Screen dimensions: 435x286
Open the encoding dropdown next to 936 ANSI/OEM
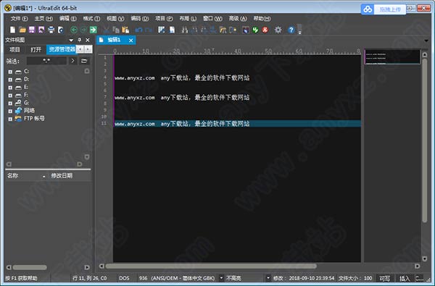221,278
